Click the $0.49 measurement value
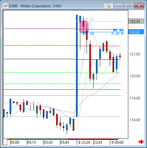 click(x=118, y=30)
